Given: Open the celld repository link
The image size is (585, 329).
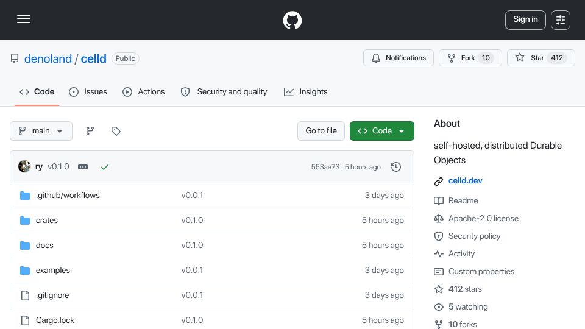Looking at the screenshot, I should point(93,58).
